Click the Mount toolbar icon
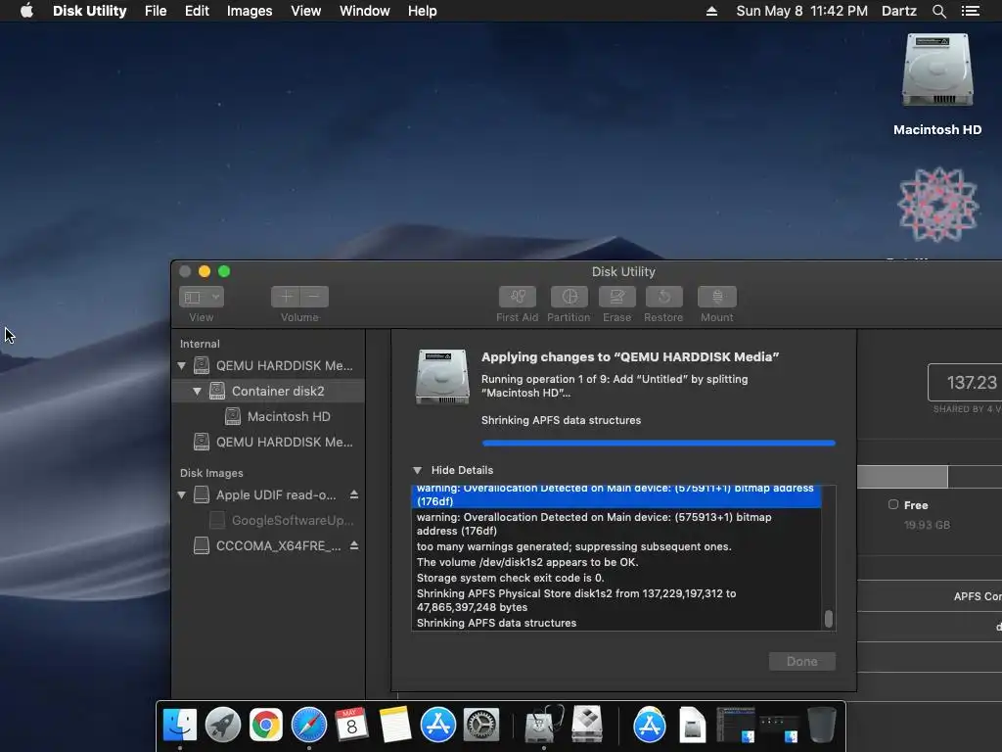Image resolution: width=1002 pixels, height=752 pixels. (x=717, y=297)
